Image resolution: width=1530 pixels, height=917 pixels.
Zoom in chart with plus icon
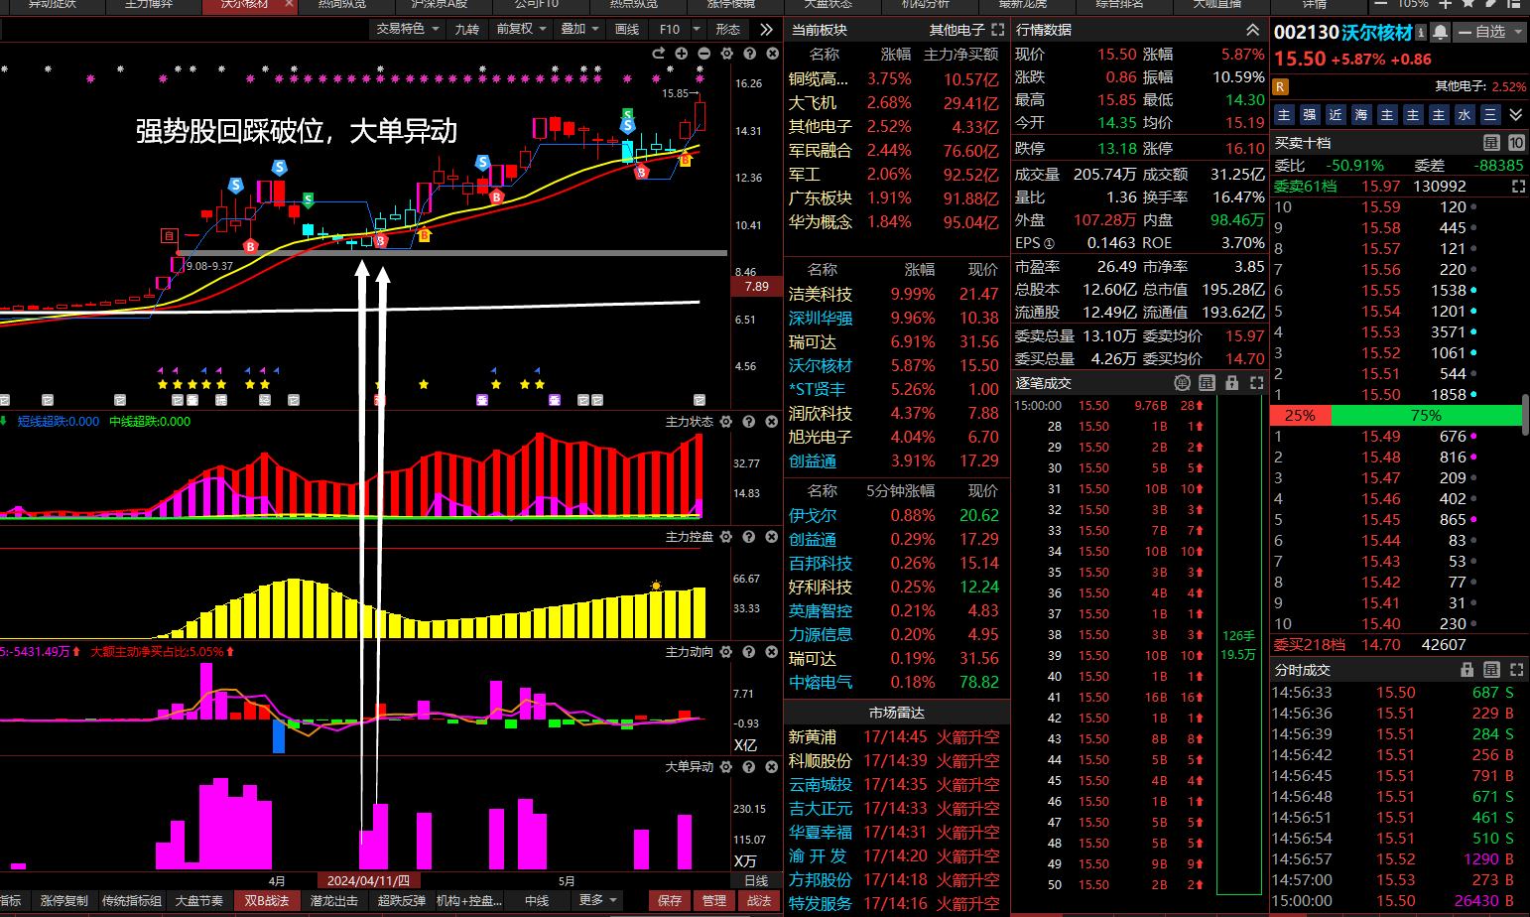(681, 54)
